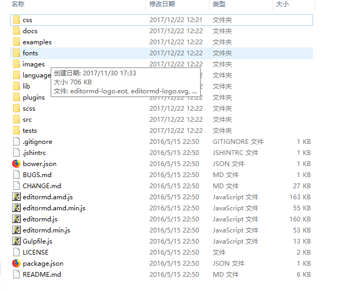Click the plugins folder icon

(x=16, y=98)
